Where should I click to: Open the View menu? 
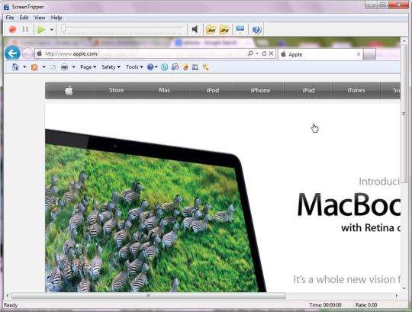click(x=40, y=18)
